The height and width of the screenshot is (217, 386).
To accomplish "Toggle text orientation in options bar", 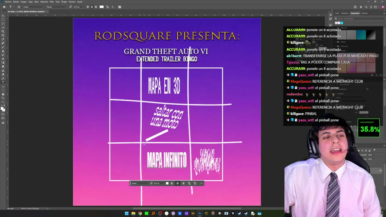I will pos(19,7).
